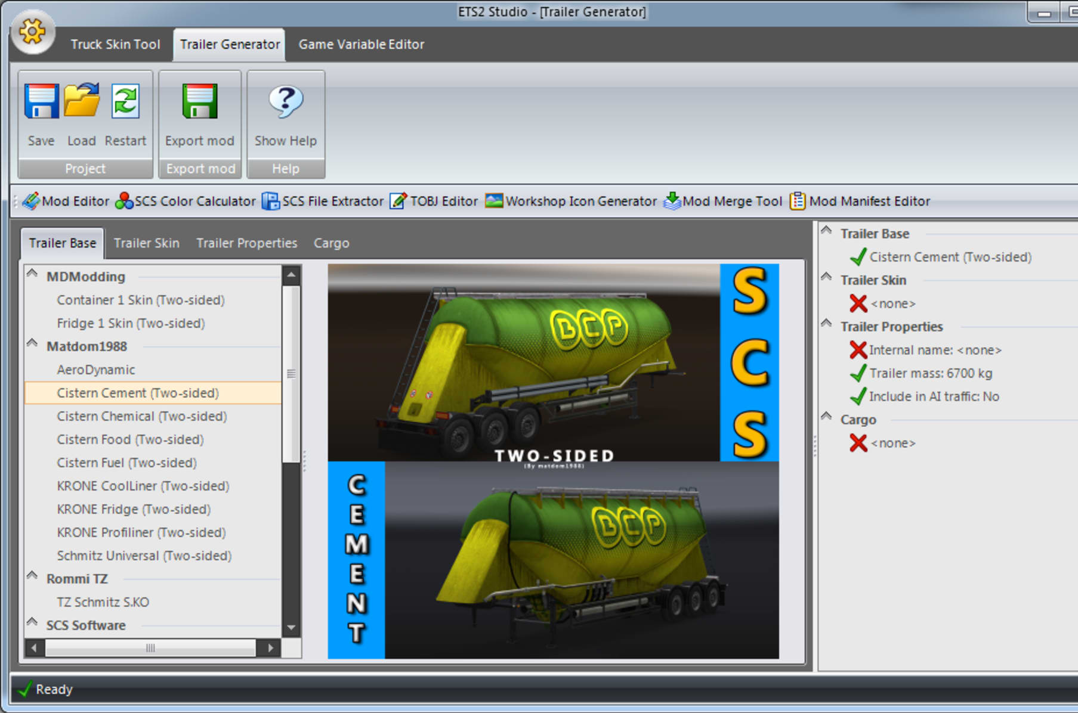
Task: Click the Restart project icon
Action: coord(125,101)
